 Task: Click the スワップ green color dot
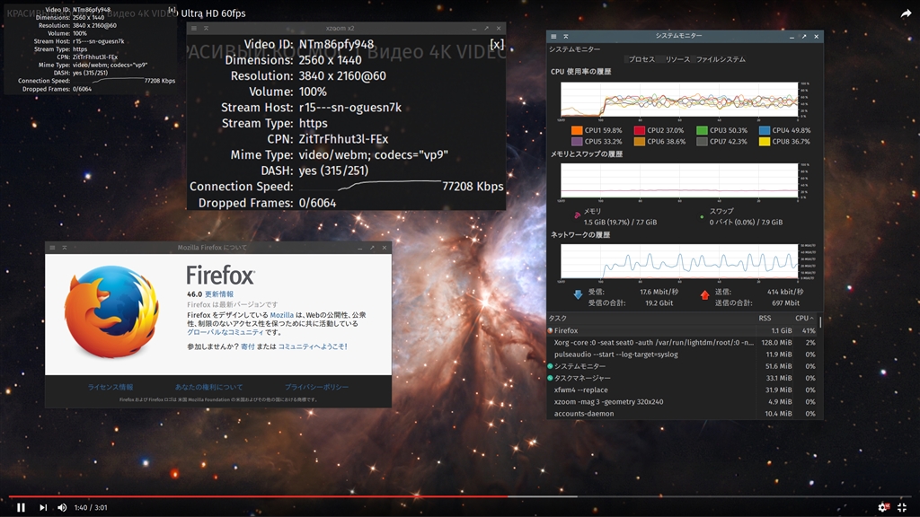pyautogui.click(x=702, y=217)
